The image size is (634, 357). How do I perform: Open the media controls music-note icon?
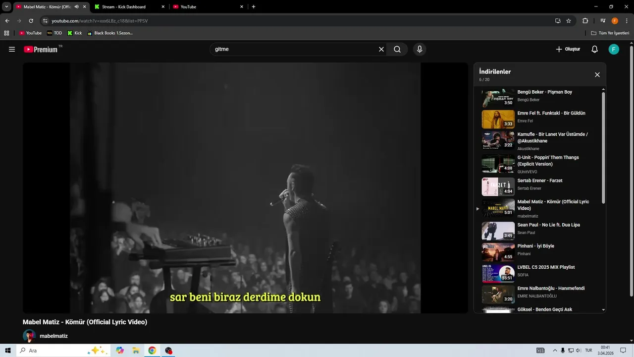(x=603, y=21)
